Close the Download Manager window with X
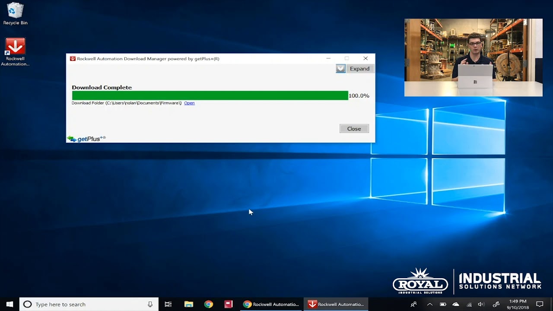The image size is (553, 311). click(x=365, y=58)
